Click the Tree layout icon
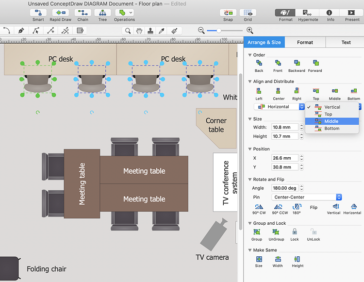Screen dimensions: 364x282 pos(102,13)
